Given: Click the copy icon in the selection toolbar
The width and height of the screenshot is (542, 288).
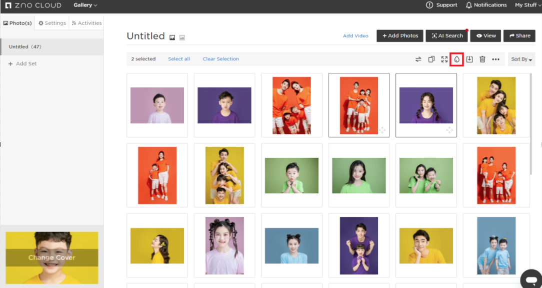Looking at the screenshot, I should [431, 59].
